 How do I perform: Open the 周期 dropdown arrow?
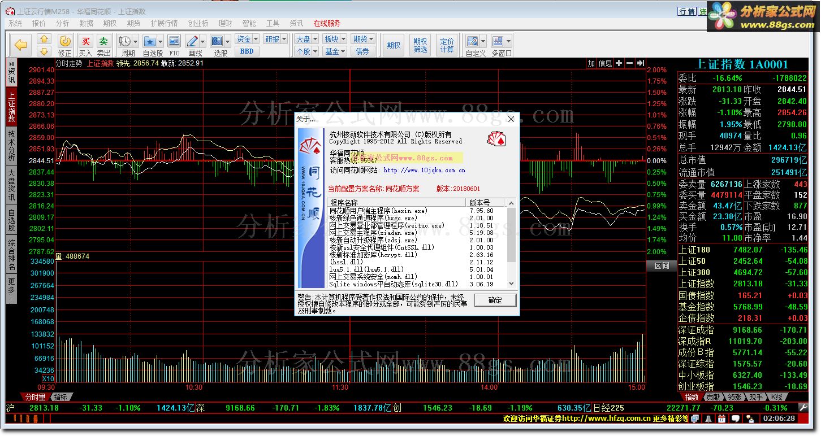coord(136,41)
